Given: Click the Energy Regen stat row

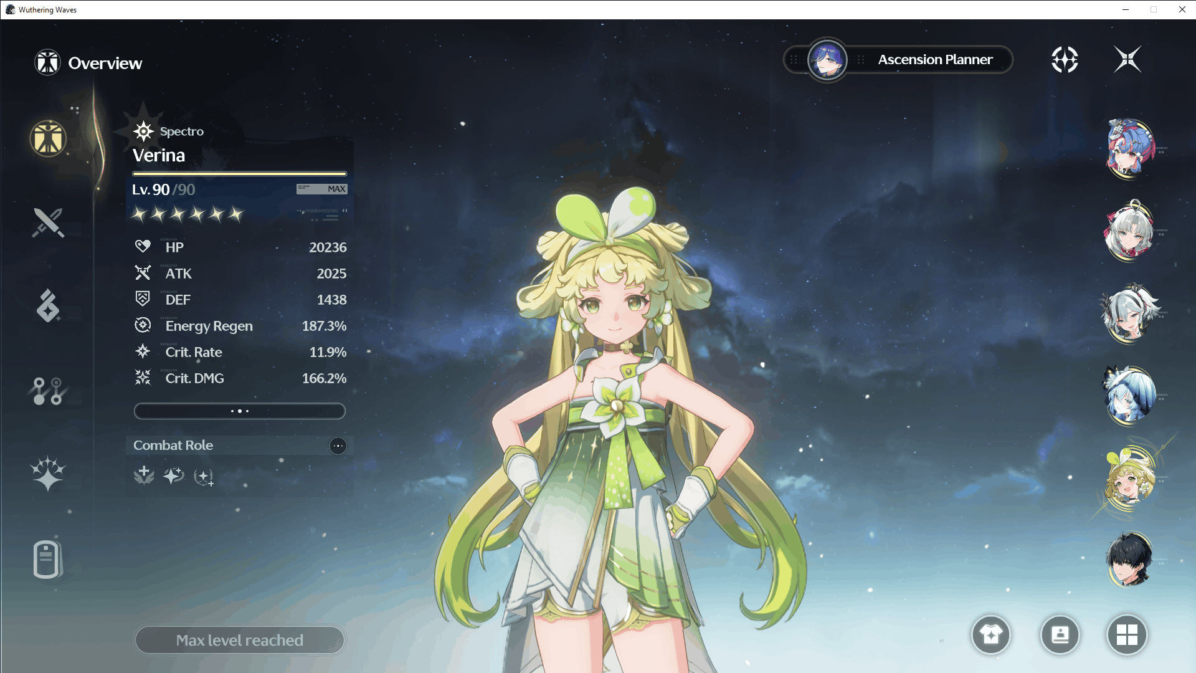Looking at the screenshot, I should coord(240,326).
